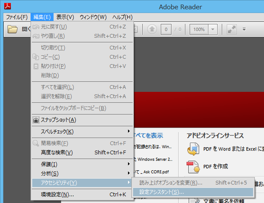Click 文書に署名を依頼 link
Image resolution: width=264 pixels, height=203 pixels.
(x=224, y=201)
